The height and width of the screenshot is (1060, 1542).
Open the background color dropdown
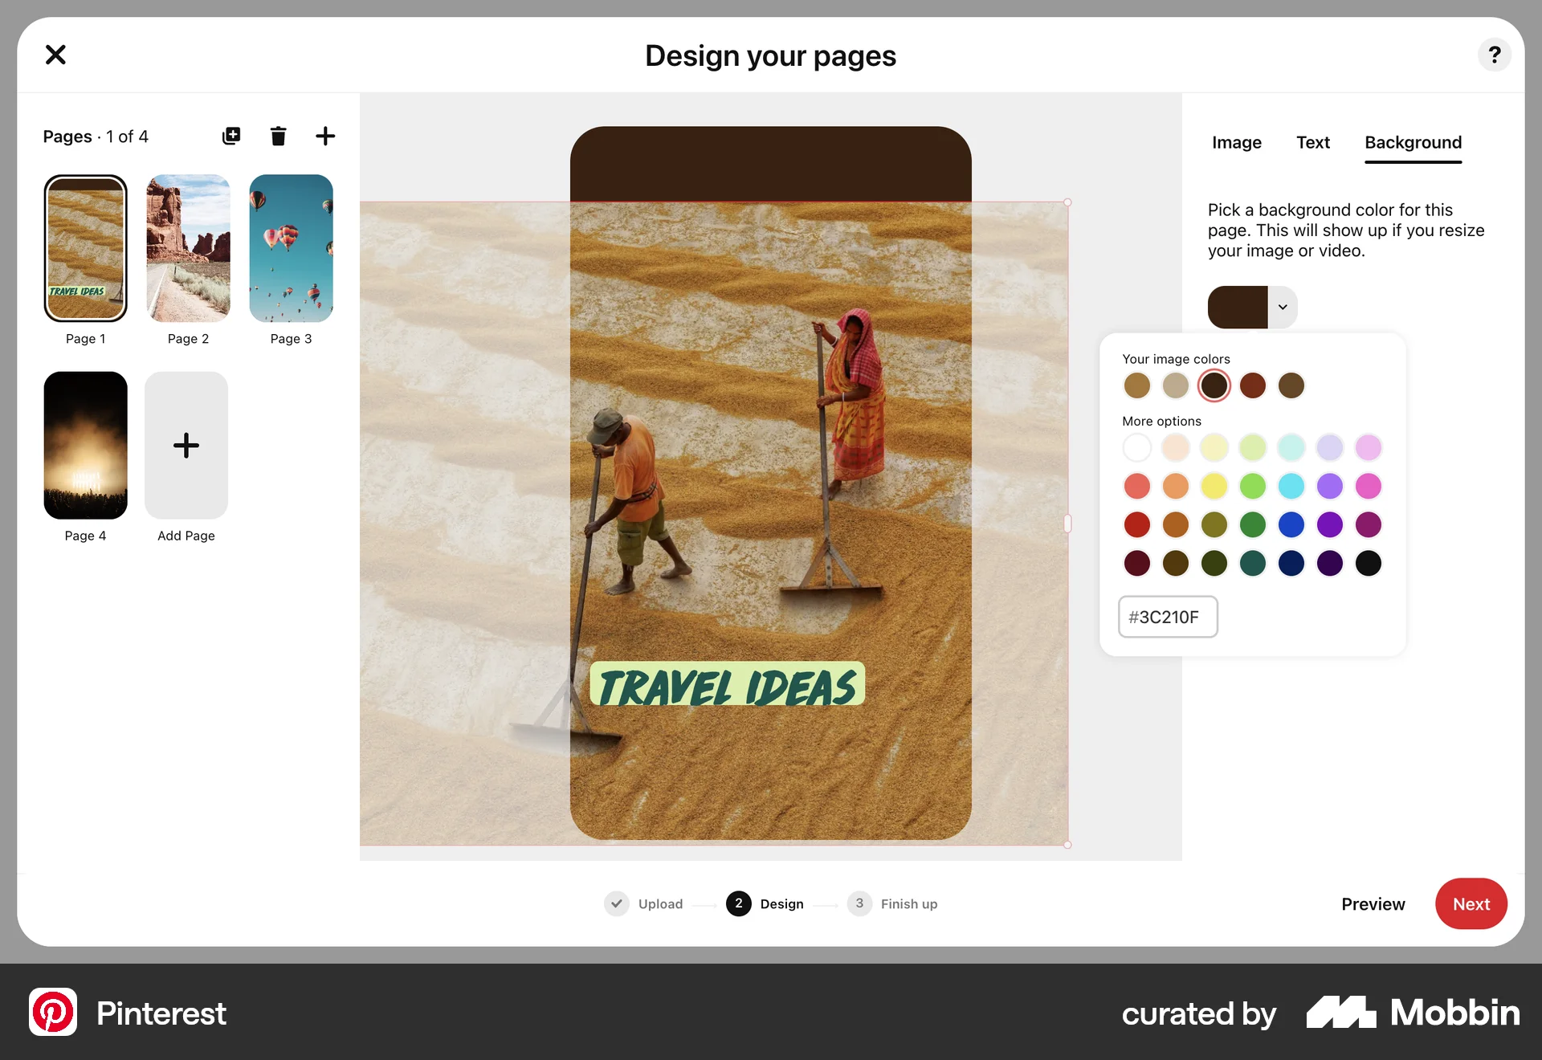1282,307
